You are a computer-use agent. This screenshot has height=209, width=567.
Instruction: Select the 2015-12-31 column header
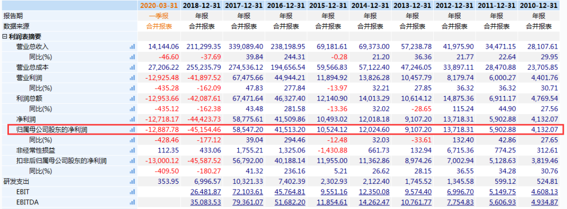[328, 5]
